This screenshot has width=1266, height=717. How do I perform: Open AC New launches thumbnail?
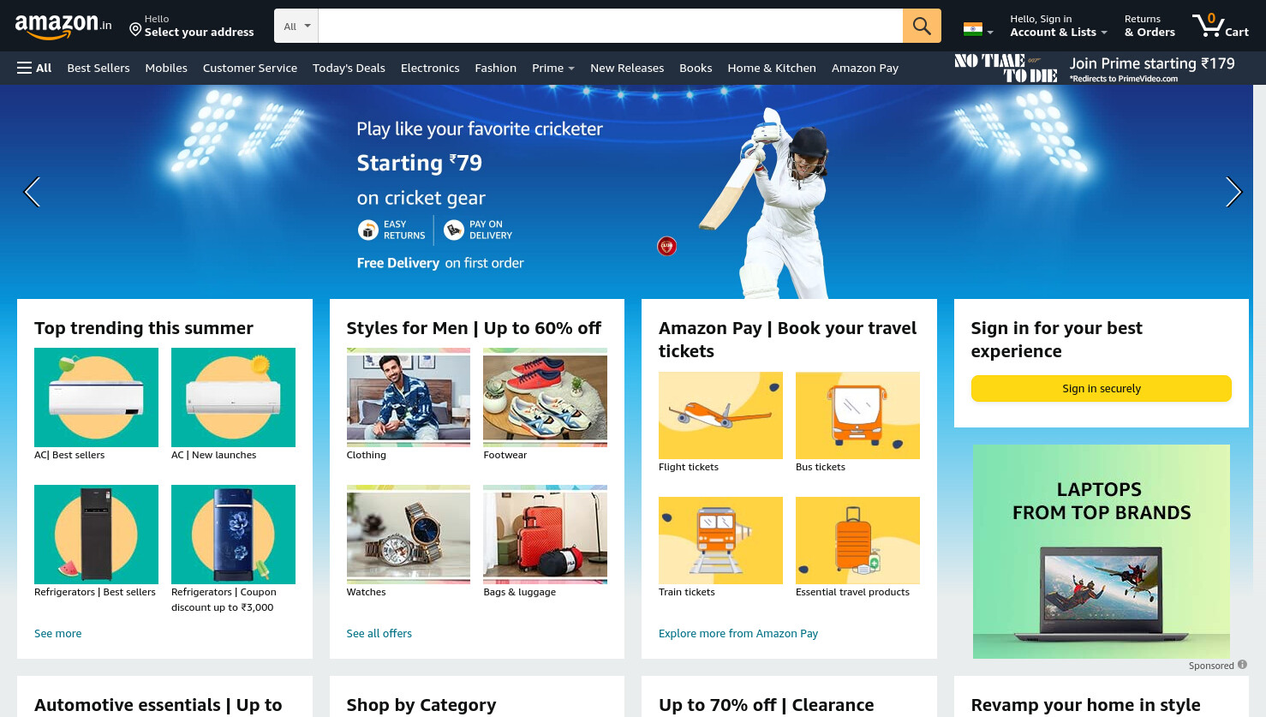click(233, 397)
